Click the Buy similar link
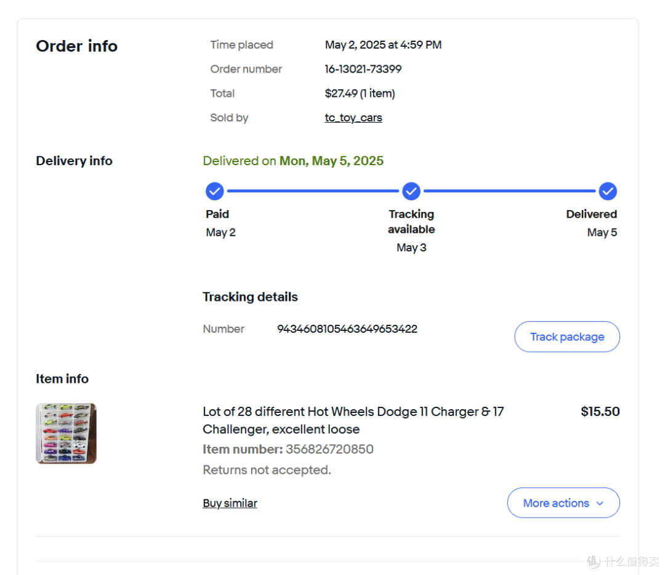Viewport: 665px width, 575px height. (x=230, y=504)
